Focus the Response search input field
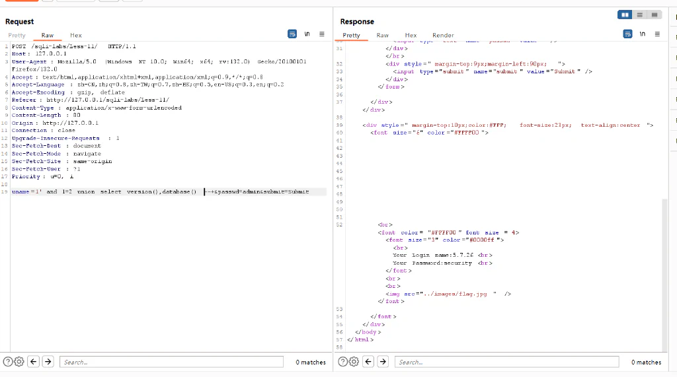The width and height of the screenshot is (677, 377). click(506, 362)
